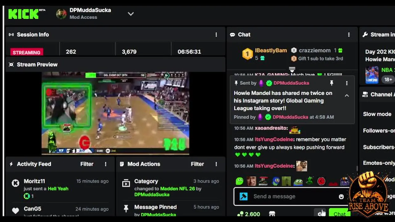This screenshot has height=222, width=395.
Task: Click the Session Info broadcast icon
Action: 11,35
